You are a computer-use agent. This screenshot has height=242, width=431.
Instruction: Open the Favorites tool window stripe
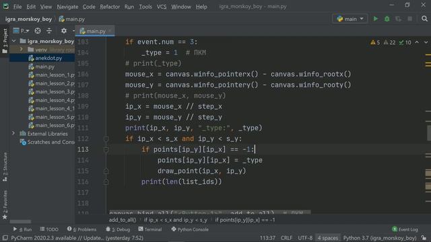click(x=5, y=205)
